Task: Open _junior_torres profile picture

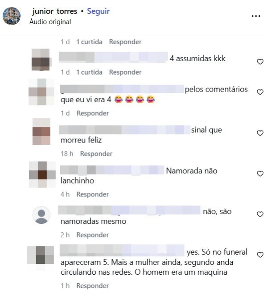Action: pos(12,16)
